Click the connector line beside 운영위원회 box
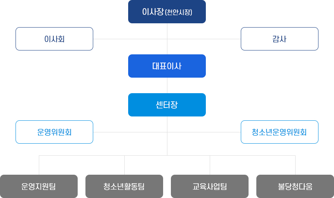The height and width of the screenshot is (198, 334). click(x=130, y=132)
